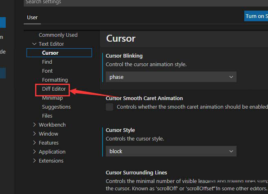Expand the Extensions section chevron

click(x=34, y=161)
